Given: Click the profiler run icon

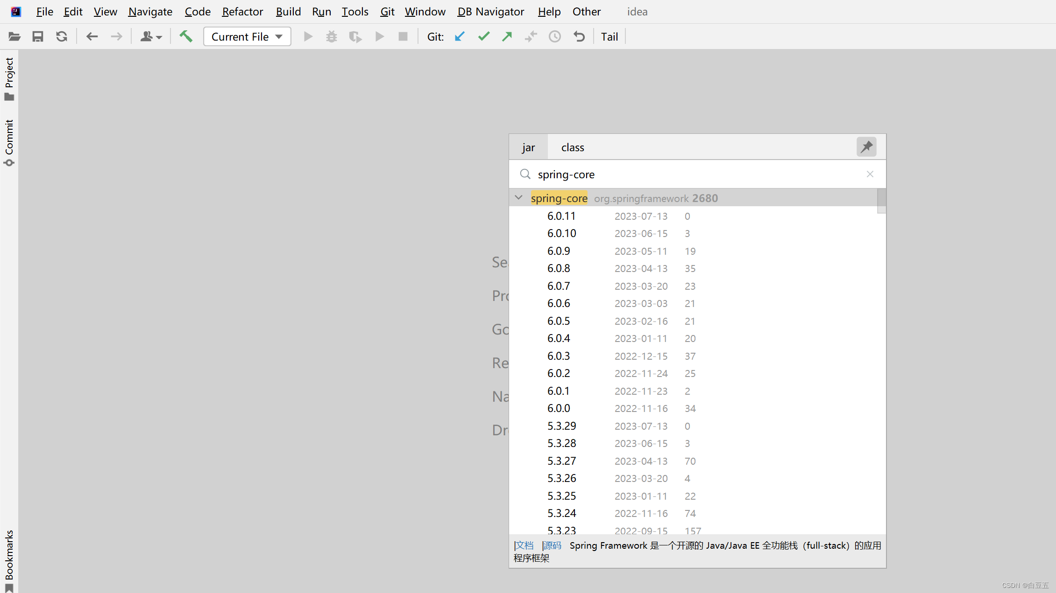Looking at the screenshot, I should click(380, 36).
